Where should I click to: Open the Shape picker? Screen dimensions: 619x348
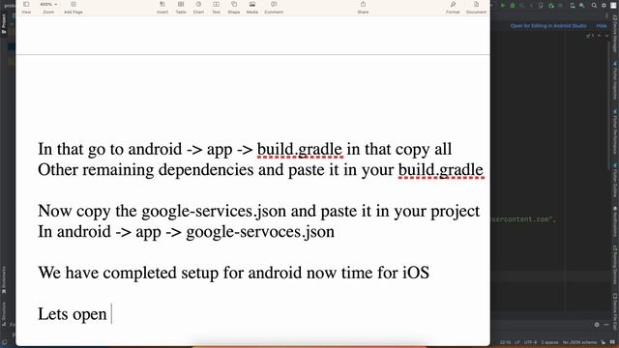click(x=234, y=8)
